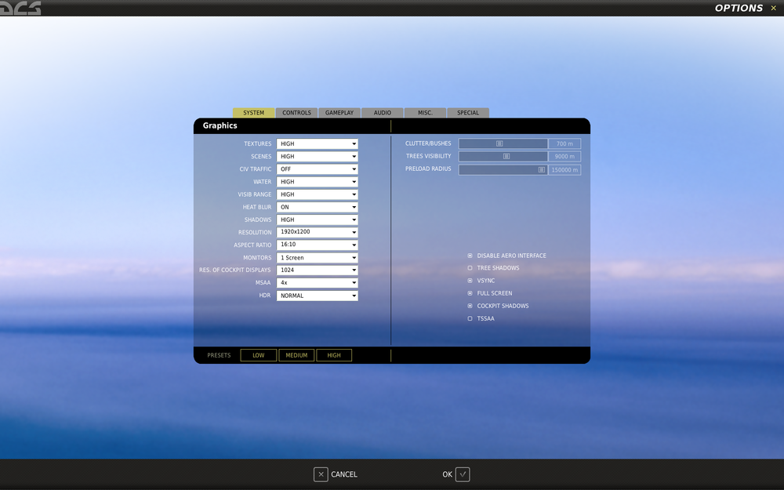Disable VSYNC
The image size is (784, 490).
(x=470, y=280)
